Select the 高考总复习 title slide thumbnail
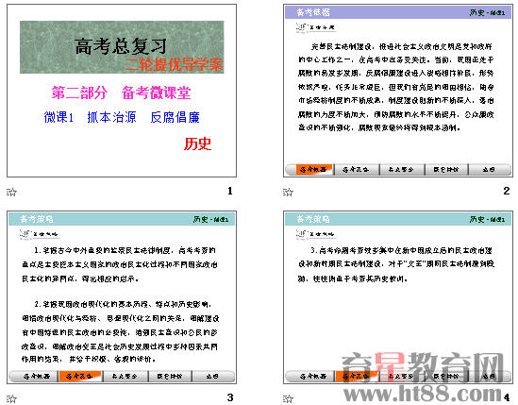 tap(122, 91)
